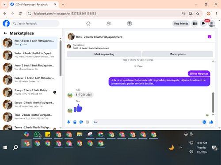Open the emoji picker in message box
This screenshot has width=221, height=165.
(204, 122)
